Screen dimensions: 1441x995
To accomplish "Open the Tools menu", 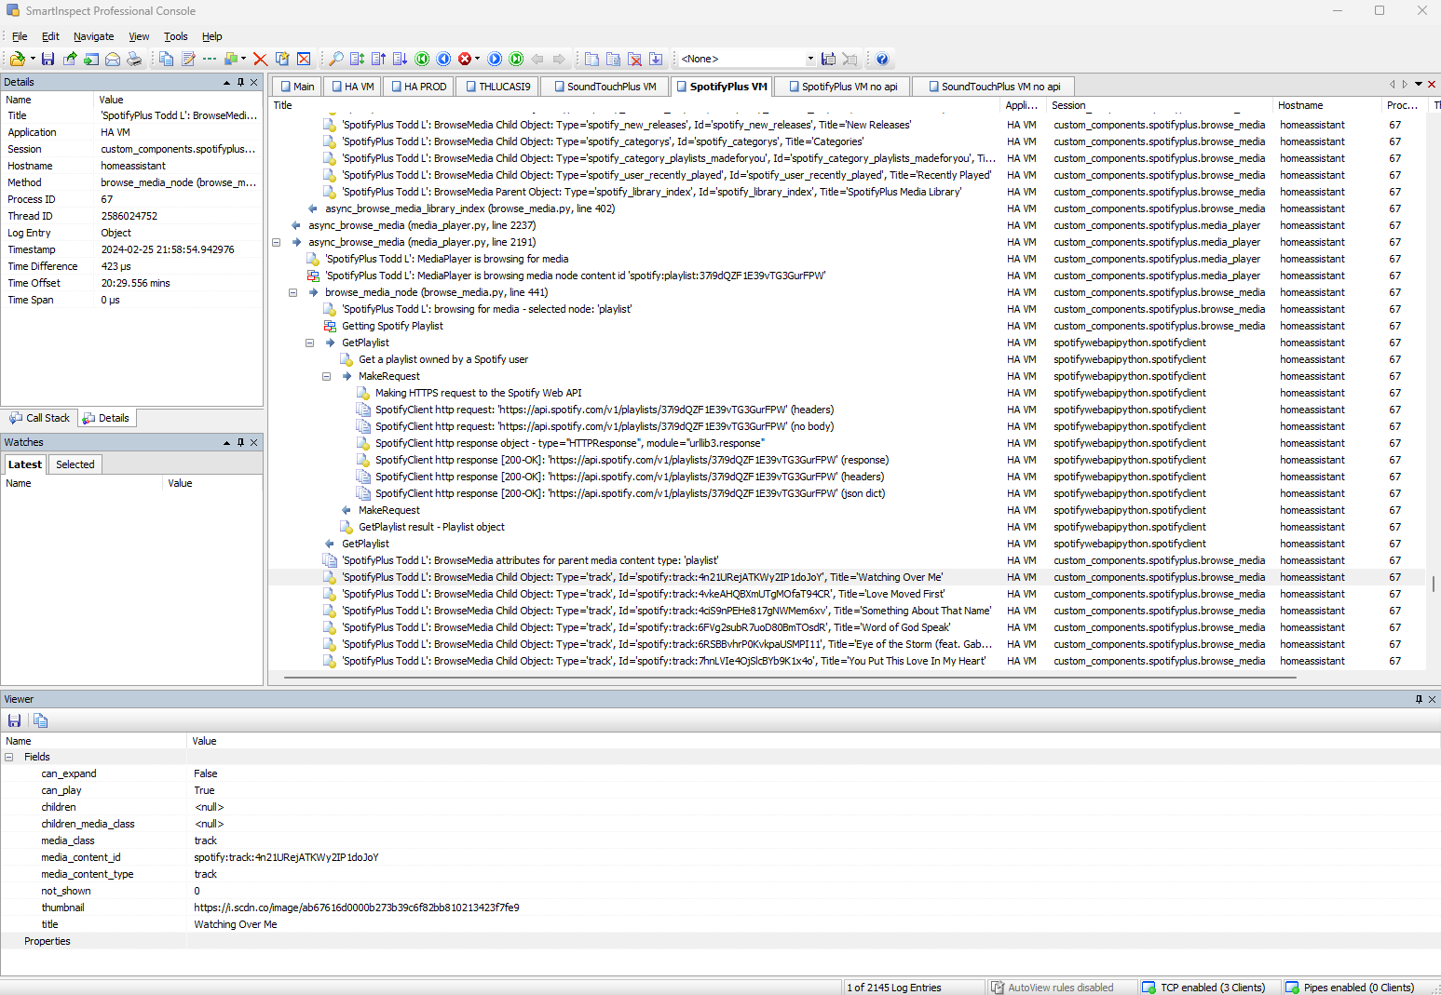I will 175,36.
